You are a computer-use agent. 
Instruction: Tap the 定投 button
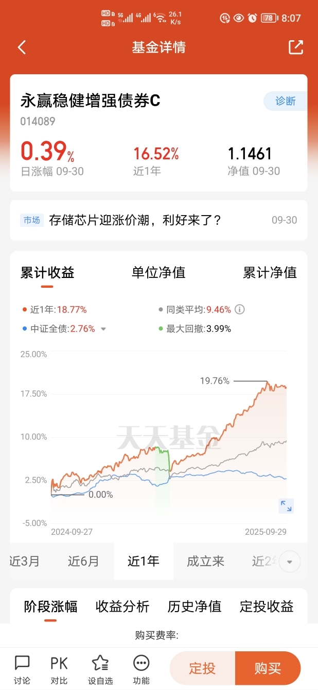(202, 669)
